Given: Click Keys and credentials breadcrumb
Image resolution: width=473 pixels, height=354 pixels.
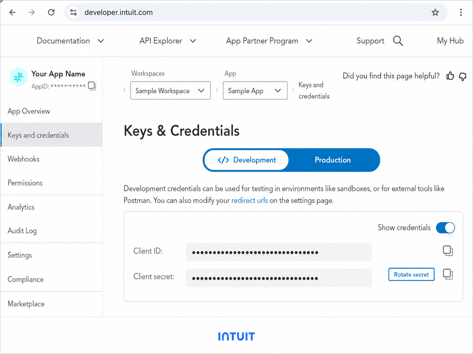Looking at the screenshot, I should [314, 91].
